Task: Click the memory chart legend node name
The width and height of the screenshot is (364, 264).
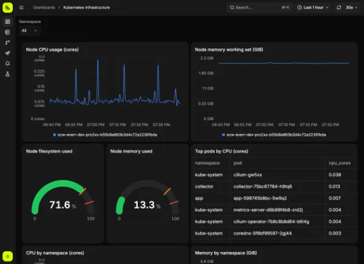Action: [x=276, y=135]
